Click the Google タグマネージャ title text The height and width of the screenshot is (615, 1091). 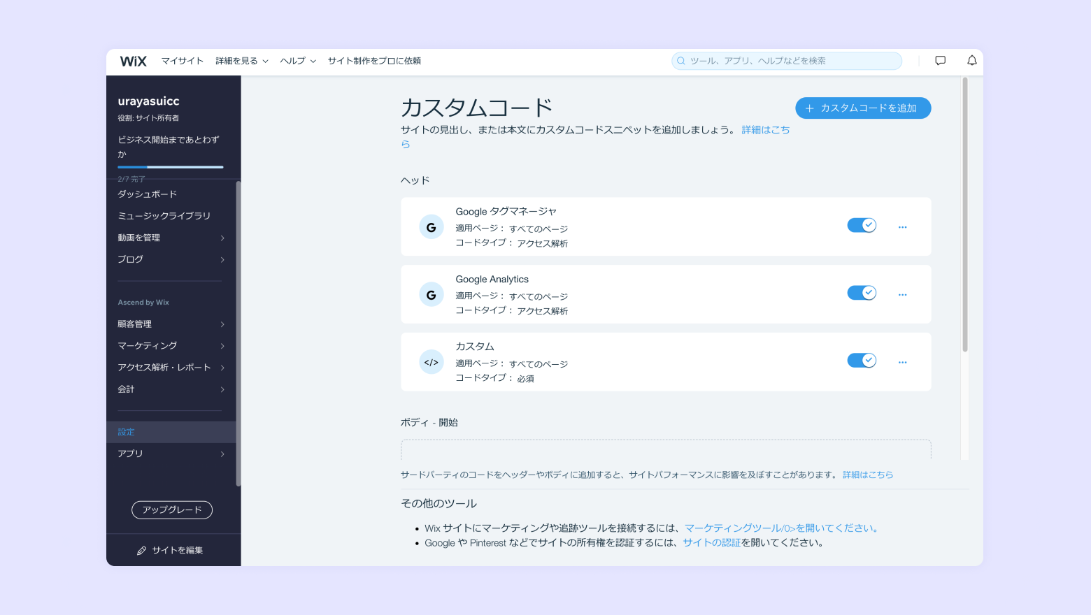tap(506, 212)
